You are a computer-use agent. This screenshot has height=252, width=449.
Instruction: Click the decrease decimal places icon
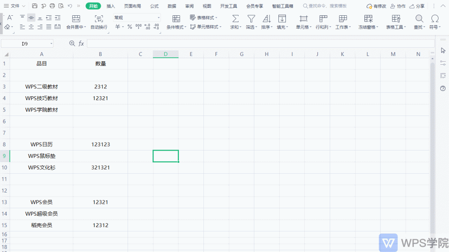(x=157, y=27)
